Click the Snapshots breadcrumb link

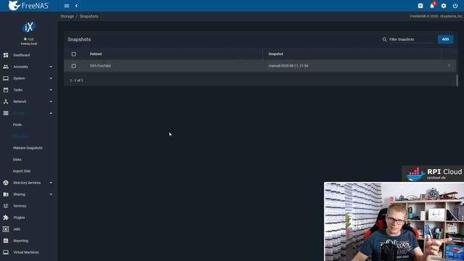pos(88,16)
